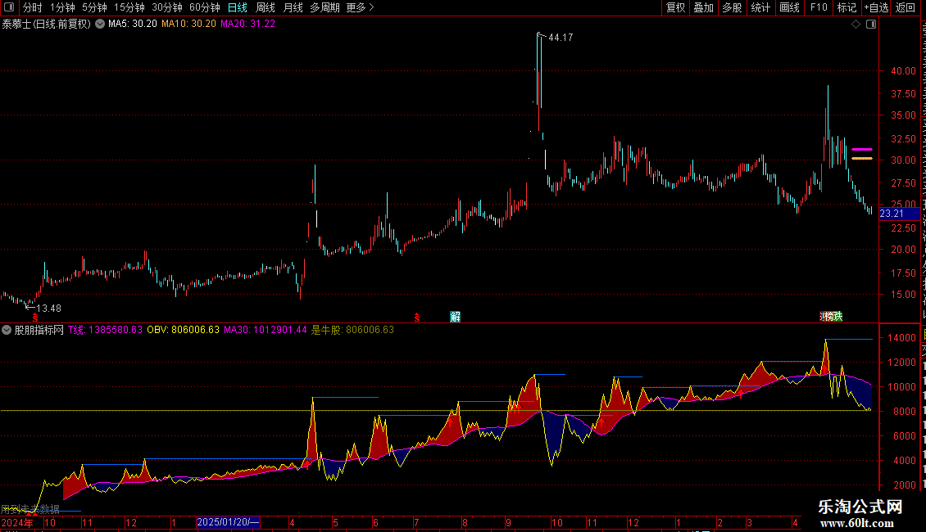
Task: Click the orange MA10 line marker at right
Action: [x=861, y=158]
